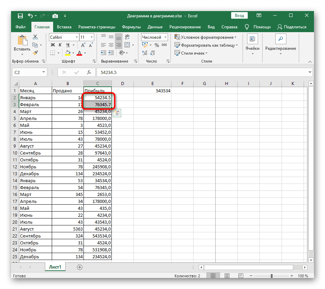Viewport: 325px width, 289px height.
Task: Switch to the Вставка ribbon tab
Action: [x=64, y=27]
